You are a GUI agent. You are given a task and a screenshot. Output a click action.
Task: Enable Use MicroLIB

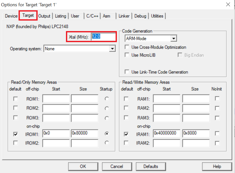[x=127, y=55]
